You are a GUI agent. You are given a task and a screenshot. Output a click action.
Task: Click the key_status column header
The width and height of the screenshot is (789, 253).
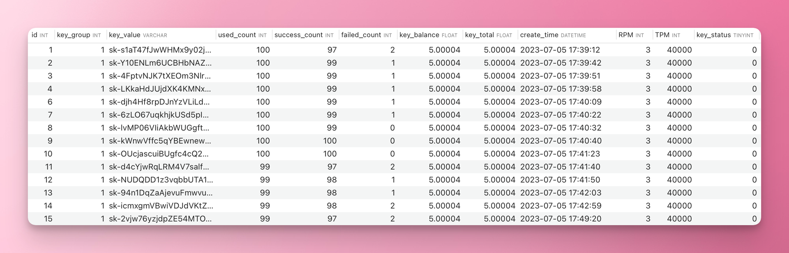coord(724,35)
